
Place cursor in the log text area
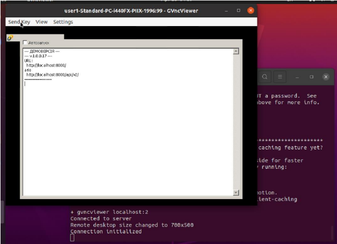click(126, 136)
